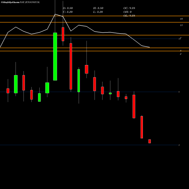Click the tallest green candlestick body
Viewport: 189px width, 189px height.
[x=55, y=56]
